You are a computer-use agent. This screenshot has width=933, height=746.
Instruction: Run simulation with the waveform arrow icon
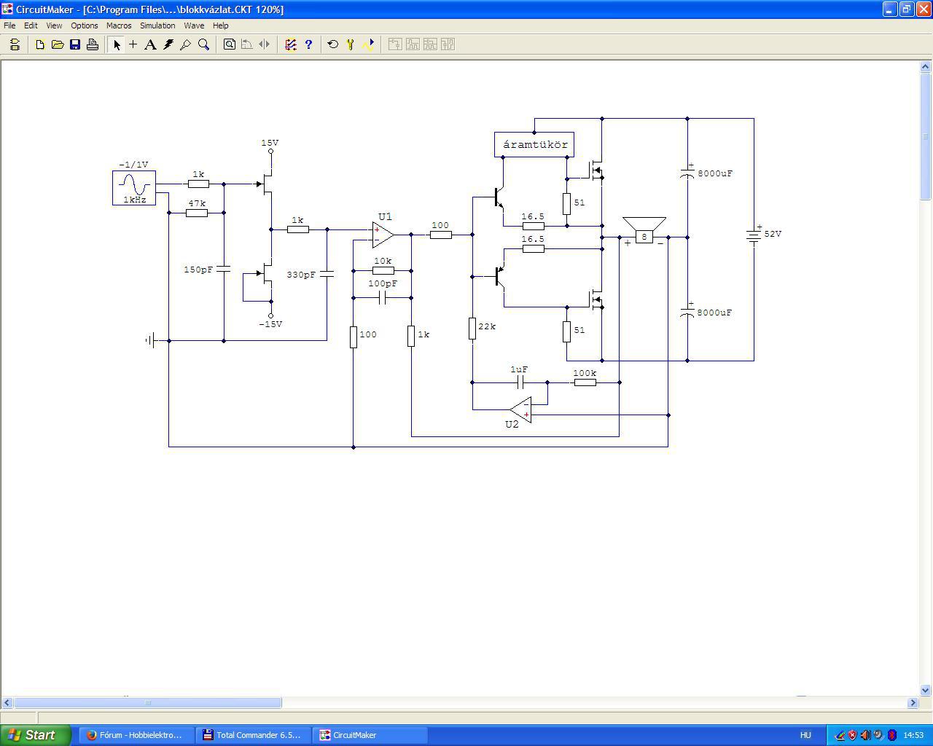(x=368, y=44)
